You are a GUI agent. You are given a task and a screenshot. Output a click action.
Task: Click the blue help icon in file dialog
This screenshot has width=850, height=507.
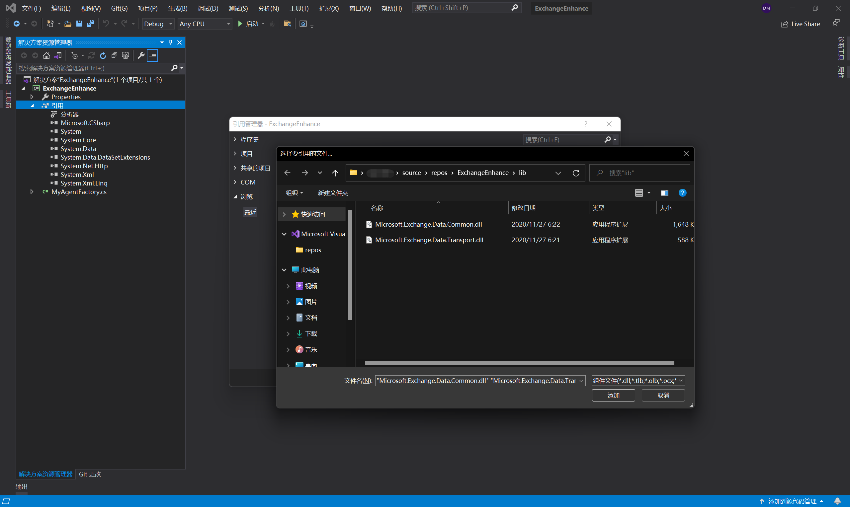point(682,193)
